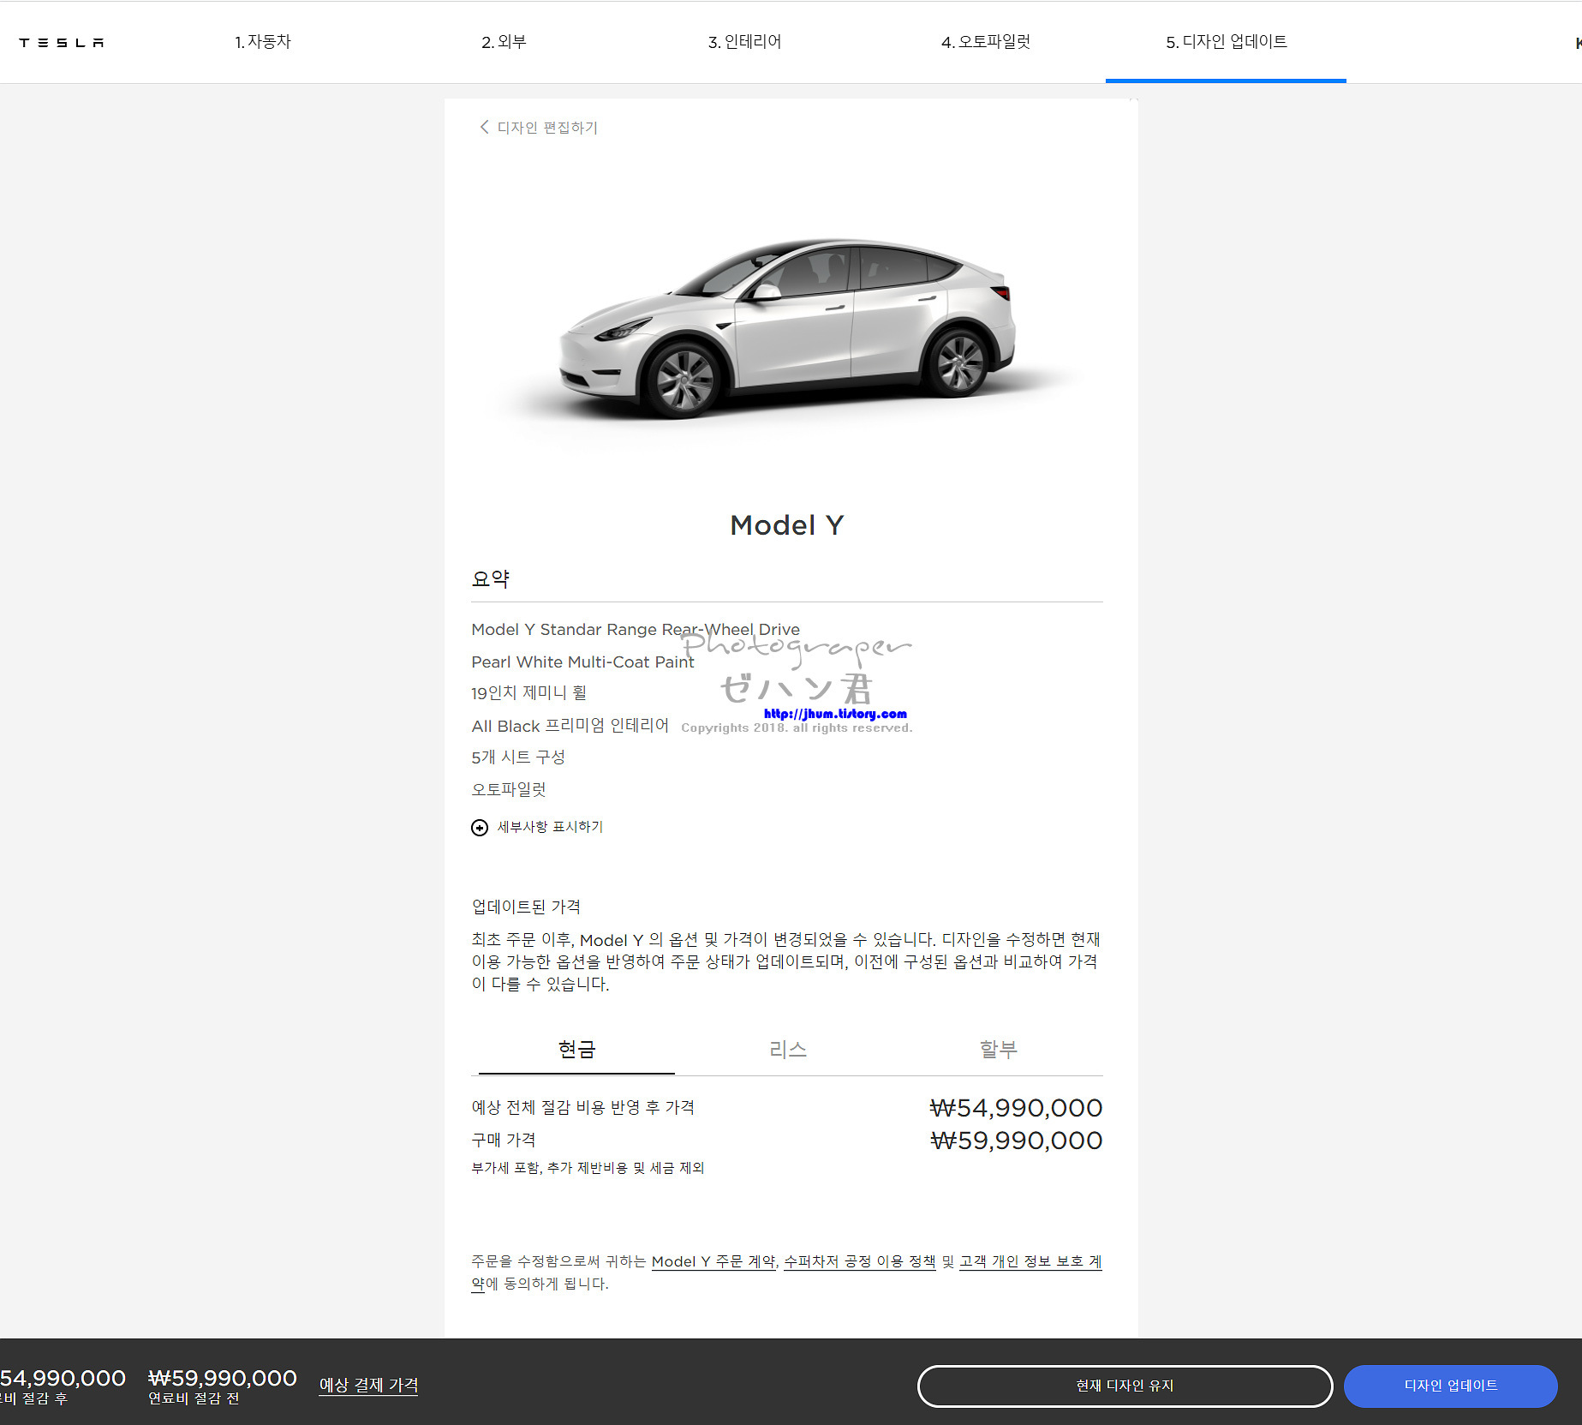Open the 수퍼차저 공정 이용 정책 link
Viewport: 1582px width, 1425px height.
click(x=860, y=1261)
